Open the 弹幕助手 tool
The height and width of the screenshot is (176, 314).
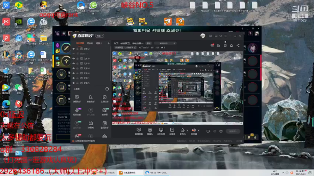pos(77,99)
